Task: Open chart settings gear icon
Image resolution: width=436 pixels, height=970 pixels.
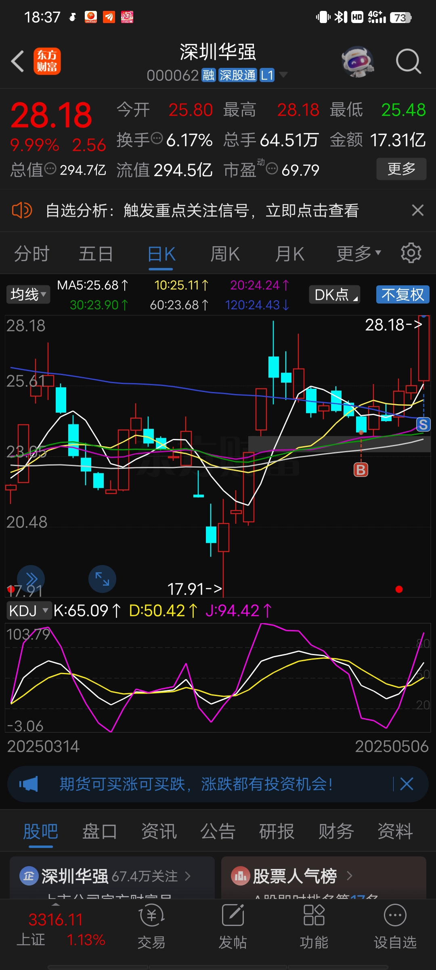Action: click(411, 253)
